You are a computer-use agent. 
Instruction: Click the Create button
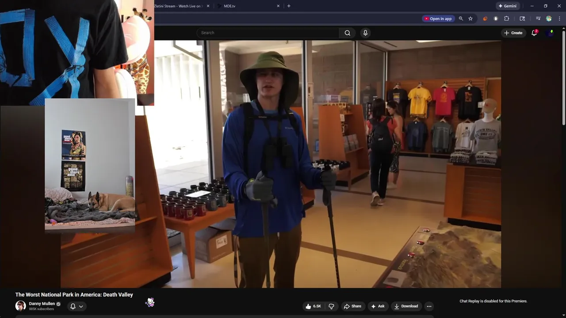coord(513,33)
